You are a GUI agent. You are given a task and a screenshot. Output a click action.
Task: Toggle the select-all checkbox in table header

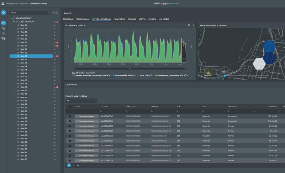70,106
